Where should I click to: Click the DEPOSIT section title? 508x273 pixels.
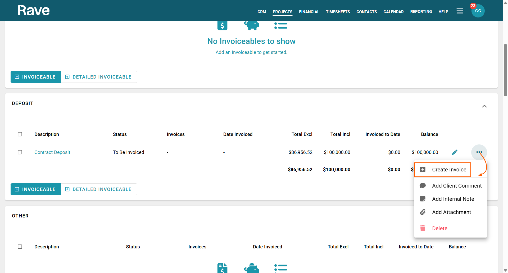[x=22, y=103]
